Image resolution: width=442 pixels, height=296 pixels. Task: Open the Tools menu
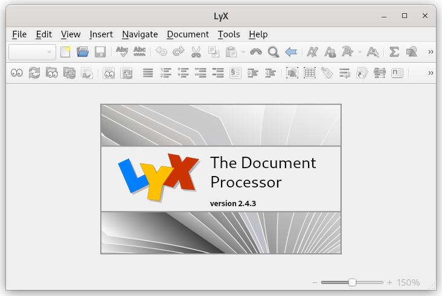click(229, 34)
